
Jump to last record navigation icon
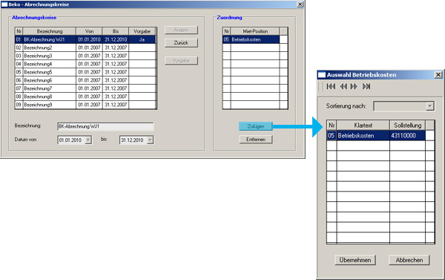pos(366,86)
